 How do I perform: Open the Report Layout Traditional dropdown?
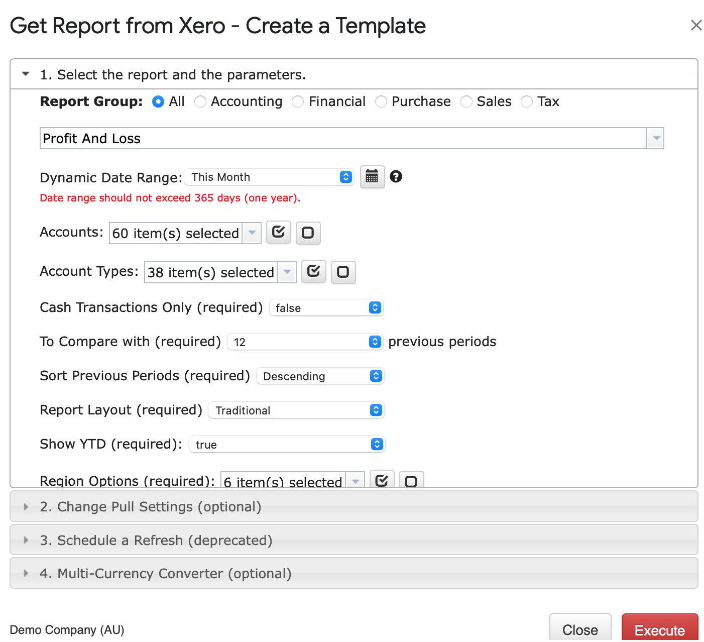[296, 410]
